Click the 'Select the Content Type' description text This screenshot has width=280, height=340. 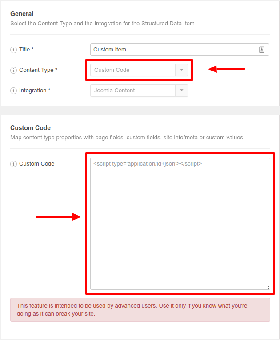click(103, 24)
